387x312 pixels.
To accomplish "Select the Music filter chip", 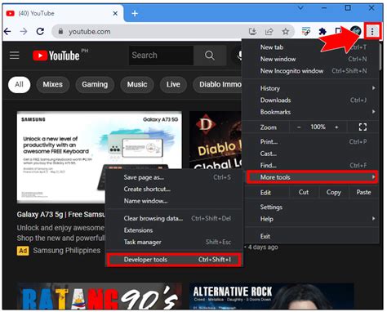I will coord(137,84).
